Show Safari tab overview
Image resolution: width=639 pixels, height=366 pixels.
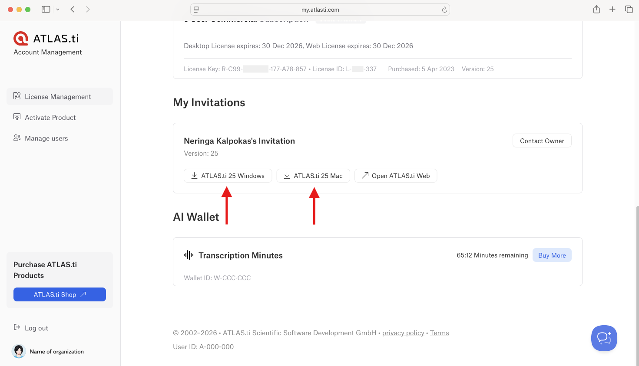point(629,9)
